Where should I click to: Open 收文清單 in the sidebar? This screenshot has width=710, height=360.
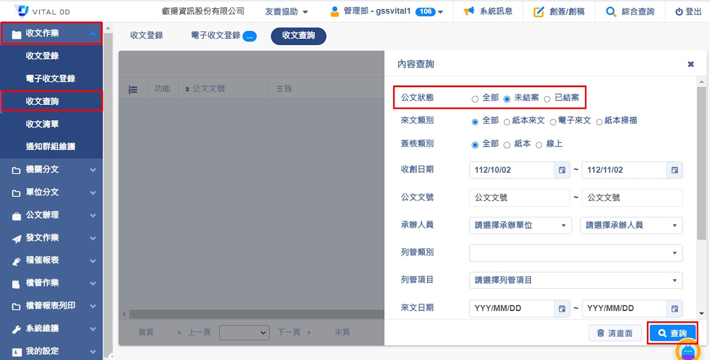click(x=42, y=124)
